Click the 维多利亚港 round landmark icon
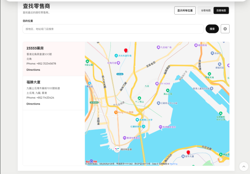Screen dimensions: 250x174 click(x=117, y=149)
